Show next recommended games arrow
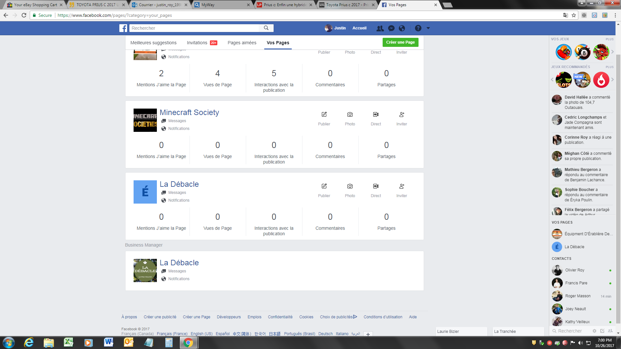 [x=612, y=79]
